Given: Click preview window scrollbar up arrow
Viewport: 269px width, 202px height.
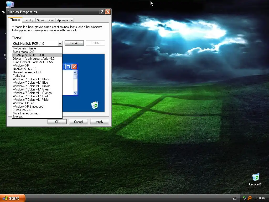Looking at the screenshot, I should coord(75,73).
